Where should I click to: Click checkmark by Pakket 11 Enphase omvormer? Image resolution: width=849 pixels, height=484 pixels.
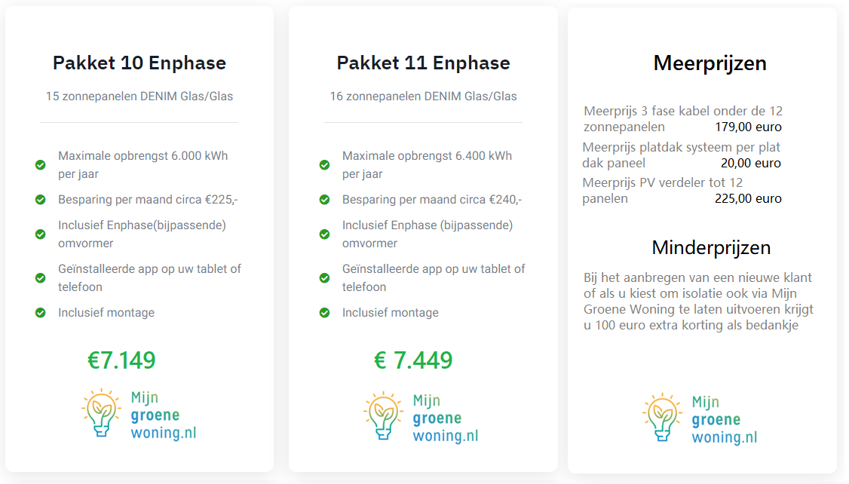pos(324,234)
